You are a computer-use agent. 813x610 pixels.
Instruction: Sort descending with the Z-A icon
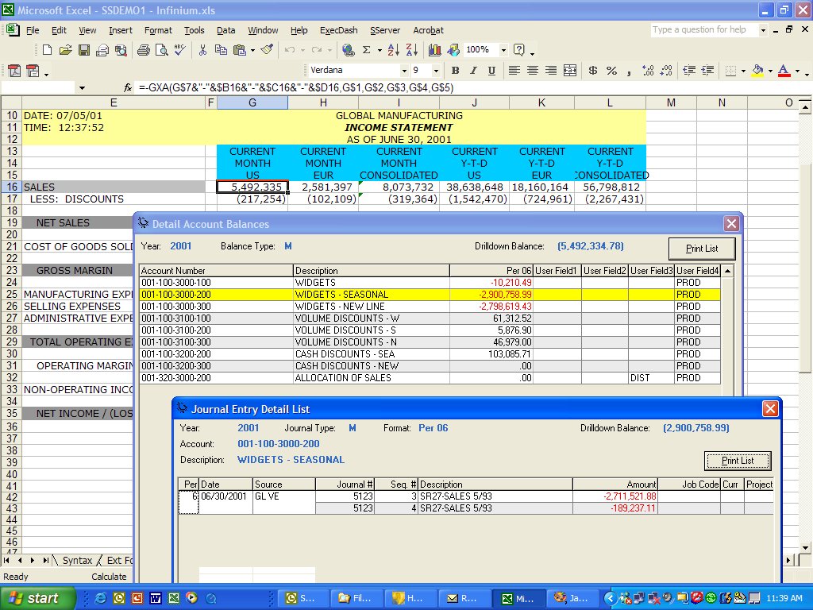412,50
